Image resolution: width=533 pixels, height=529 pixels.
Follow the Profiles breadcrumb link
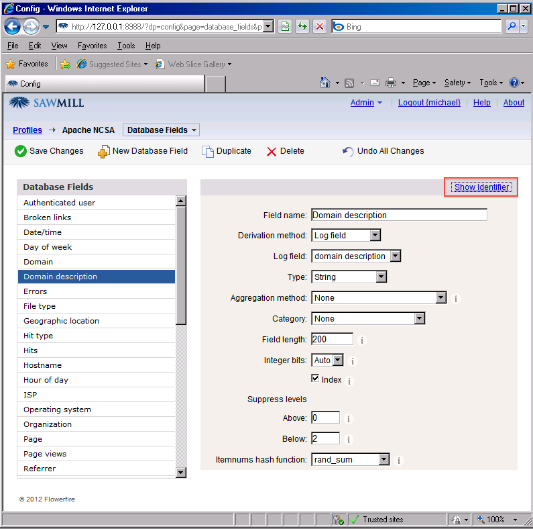(27, 130)
